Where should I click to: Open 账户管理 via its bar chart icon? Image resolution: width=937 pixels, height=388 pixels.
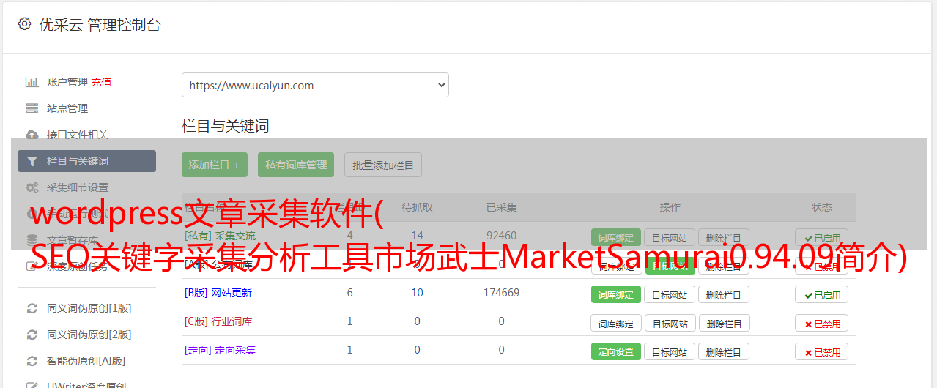pyautogui.click(x=32, y=82)
